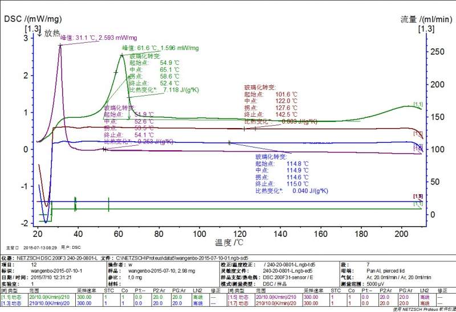The image size is (456, 312).
Task: Click the brown inflection value 127.6 ℃
Action: (x=287, y=108)
